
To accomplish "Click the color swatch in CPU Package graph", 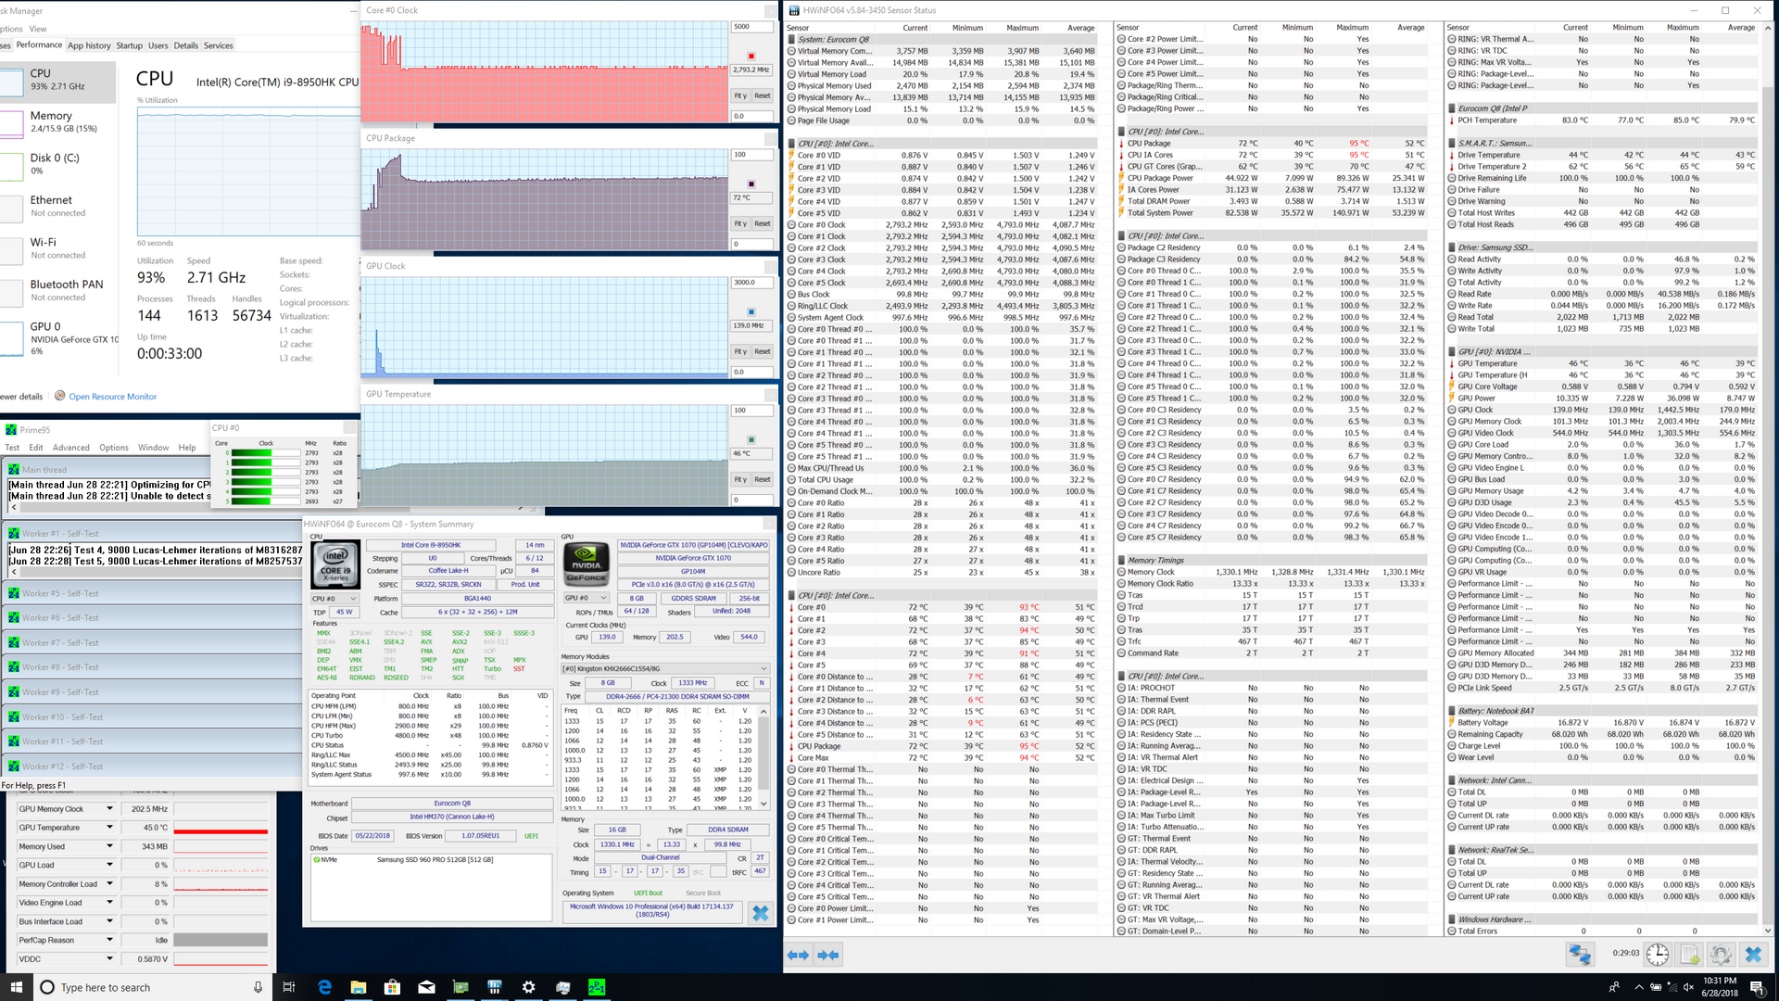I will pos(751,184).
